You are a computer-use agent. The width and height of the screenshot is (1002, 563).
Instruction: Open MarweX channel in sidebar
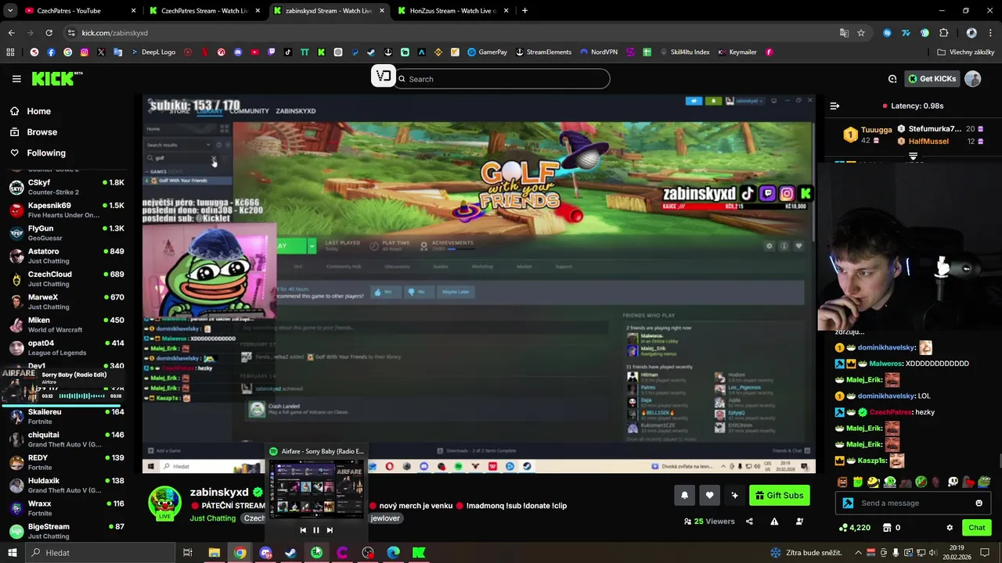click(67, 302)
